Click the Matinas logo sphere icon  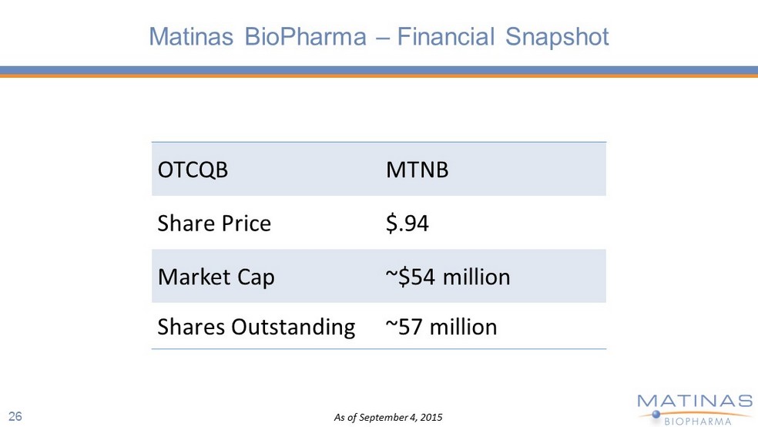(656, 415)
